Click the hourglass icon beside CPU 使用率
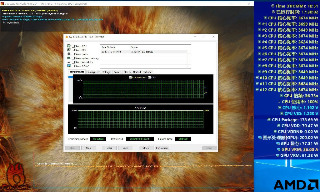320x192 pixels. click(x=279, y=102)
